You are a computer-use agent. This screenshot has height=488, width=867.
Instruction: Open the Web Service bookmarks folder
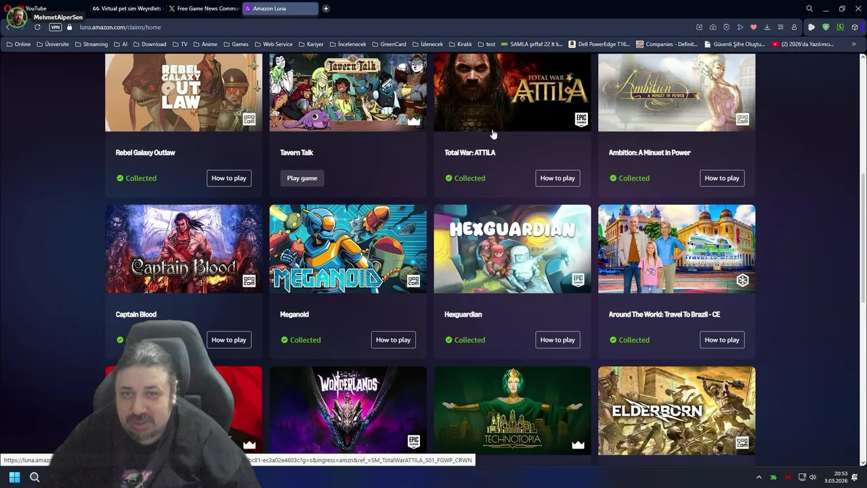tap(274, 44)
